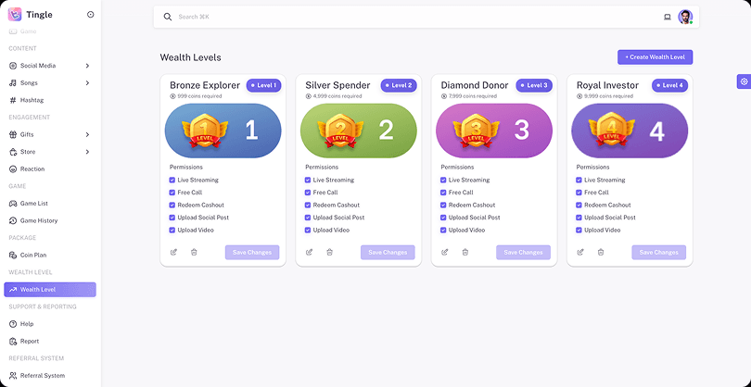Click the Referral System people icon
The height and width of the screenshot is (387, 751).
tap(13, 376)
